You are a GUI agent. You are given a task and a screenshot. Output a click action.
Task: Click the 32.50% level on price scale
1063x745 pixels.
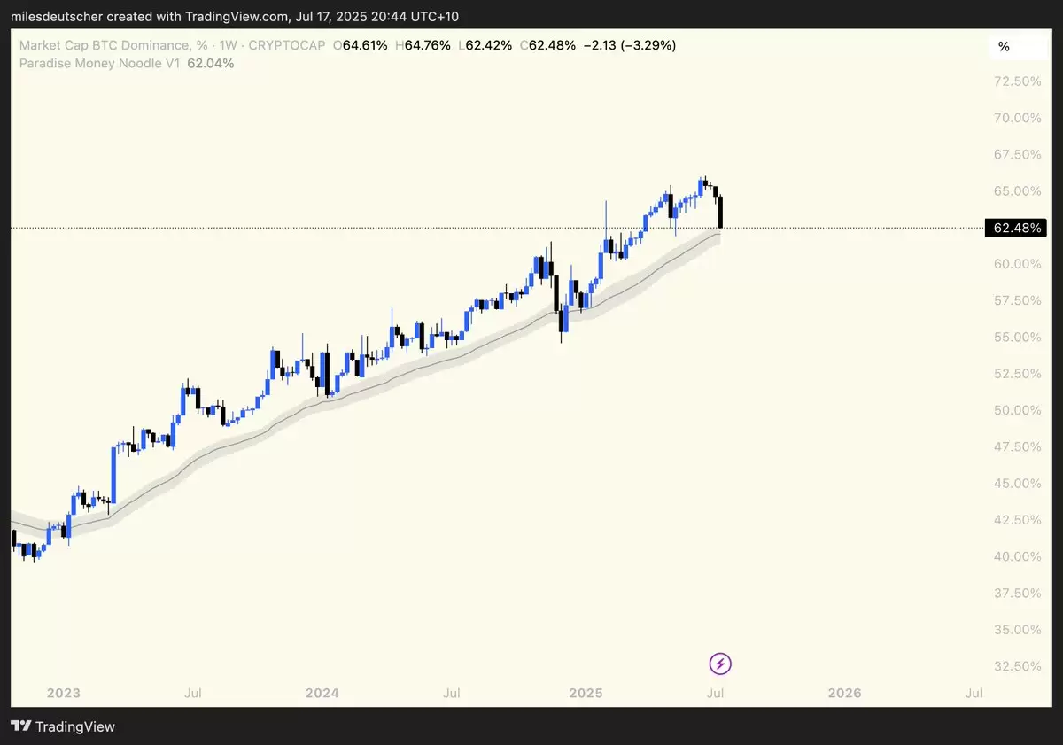click(x=1018, y=666)
